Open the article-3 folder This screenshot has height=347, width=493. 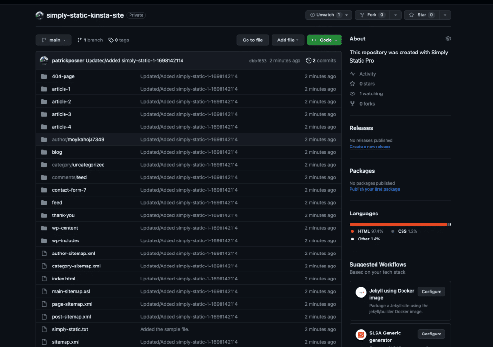(62, 114)
